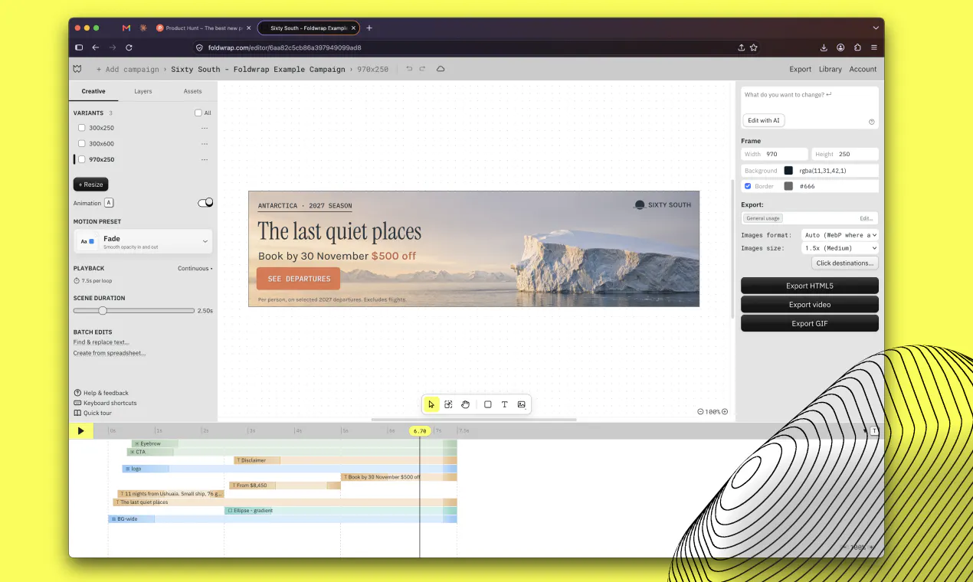The image size is (973, 582).
Task: Click the Edit with AI button
Action: 764,120
